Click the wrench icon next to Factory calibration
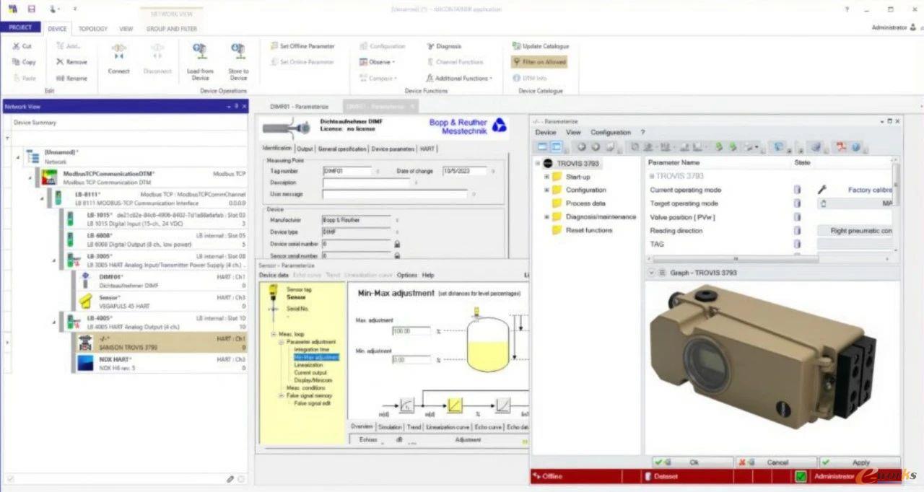The width and height of the screenshot is (924, 492). coord(821,190)
